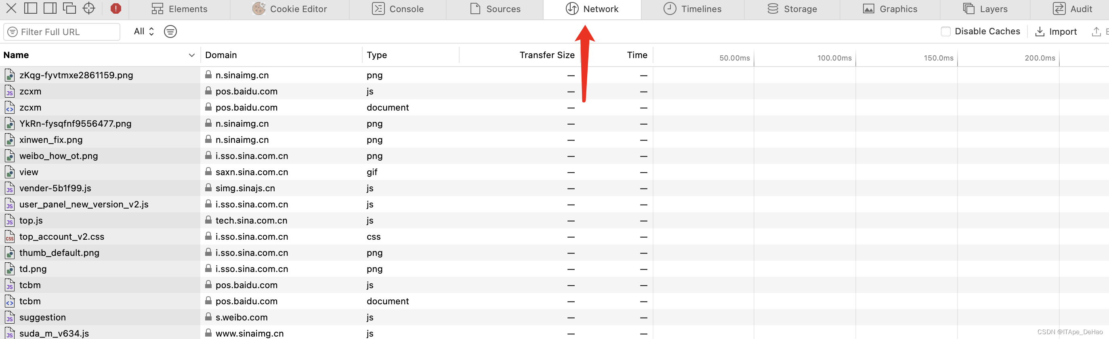Focus the Filter Full URL field
The image size is (1109, 339).
tap(61, 32)
